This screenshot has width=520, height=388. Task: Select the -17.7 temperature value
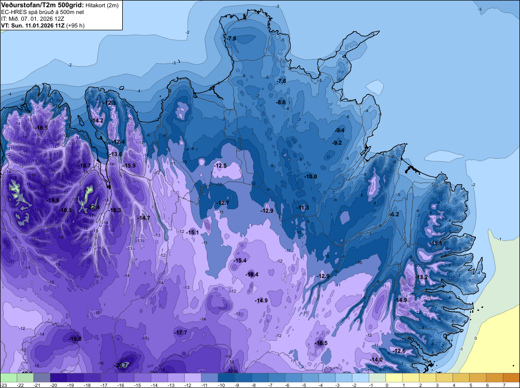click(x=181, y=333)
